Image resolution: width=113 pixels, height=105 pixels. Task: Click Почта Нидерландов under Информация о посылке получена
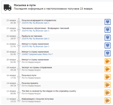31,101
